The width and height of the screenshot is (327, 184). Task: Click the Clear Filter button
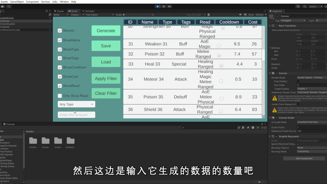pos(106,93)
